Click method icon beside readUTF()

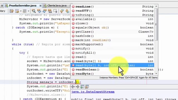(73, 11)
